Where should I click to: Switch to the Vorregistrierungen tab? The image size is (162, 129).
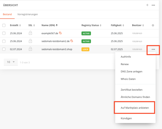coord(28,14)
